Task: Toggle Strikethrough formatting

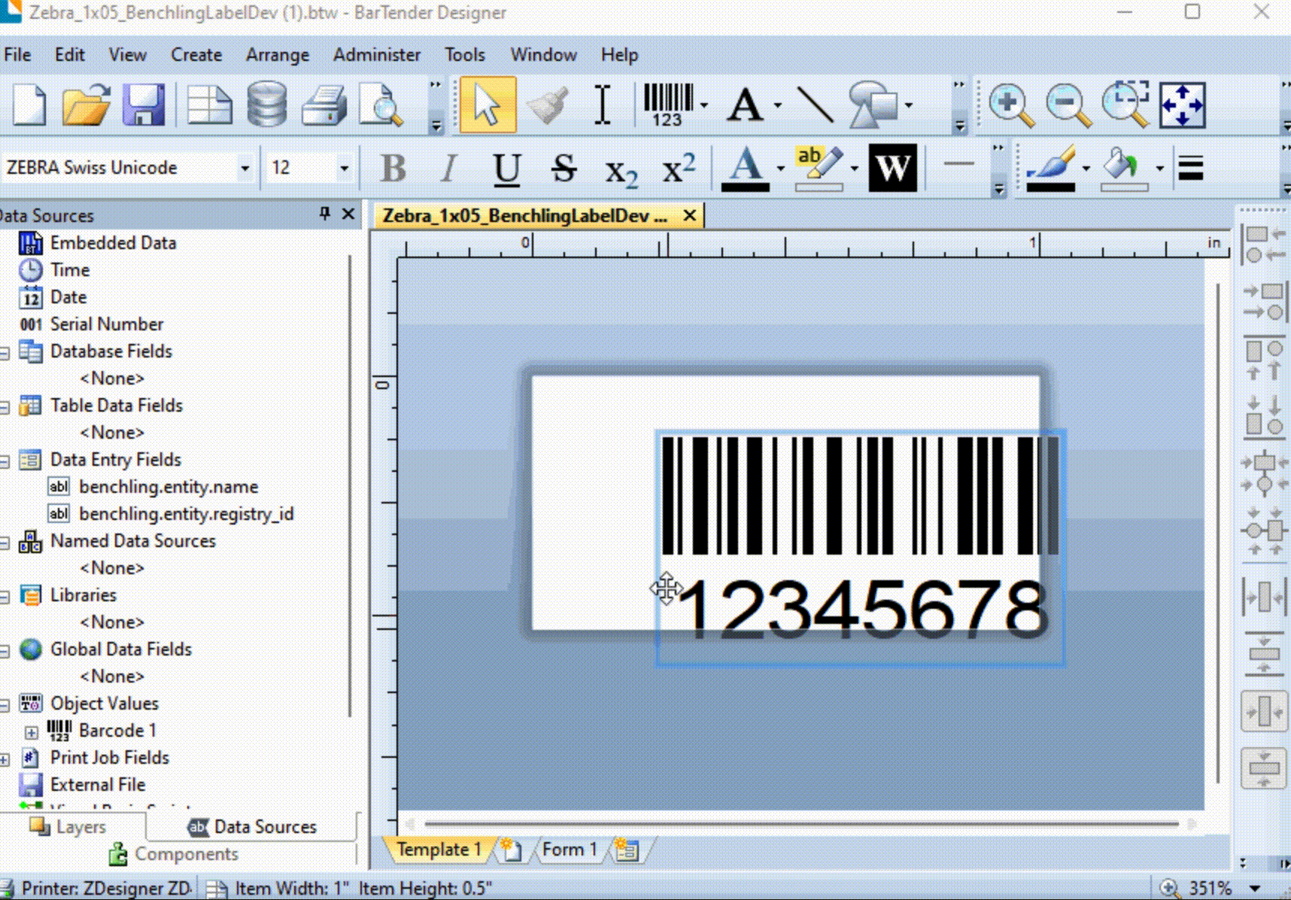Action: coord(563,168)
